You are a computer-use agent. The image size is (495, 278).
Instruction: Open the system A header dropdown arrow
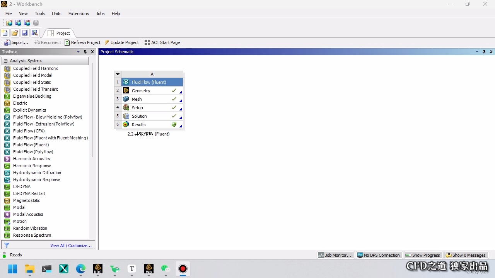pyautogui.click(x=118, y=74)
